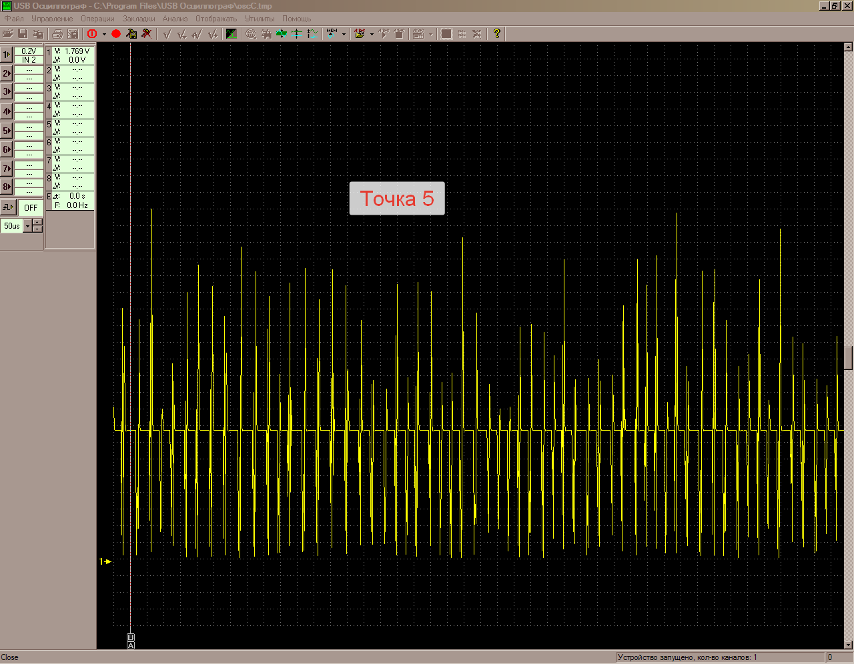Toggle channel 4 button
Viewport: 854px width, 664px height.
[x=7, y=111]
